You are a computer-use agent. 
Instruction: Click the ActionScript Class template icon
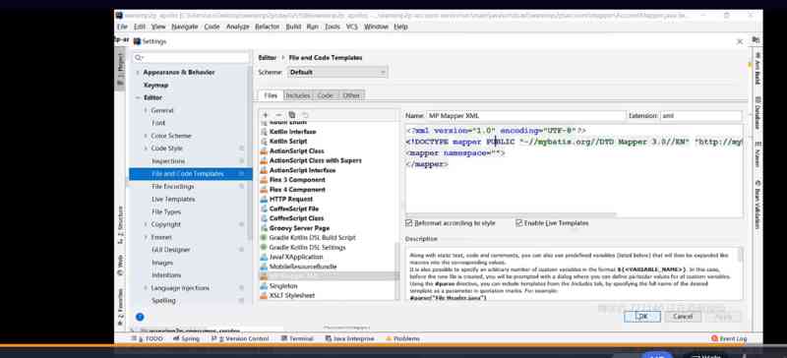(264, 150)
